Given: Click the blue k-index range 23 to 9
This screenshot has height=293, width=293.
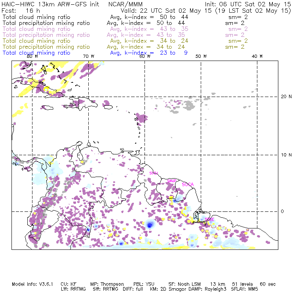Looking at the screenshot, I should pyautogui.click(x=173, y=53).
